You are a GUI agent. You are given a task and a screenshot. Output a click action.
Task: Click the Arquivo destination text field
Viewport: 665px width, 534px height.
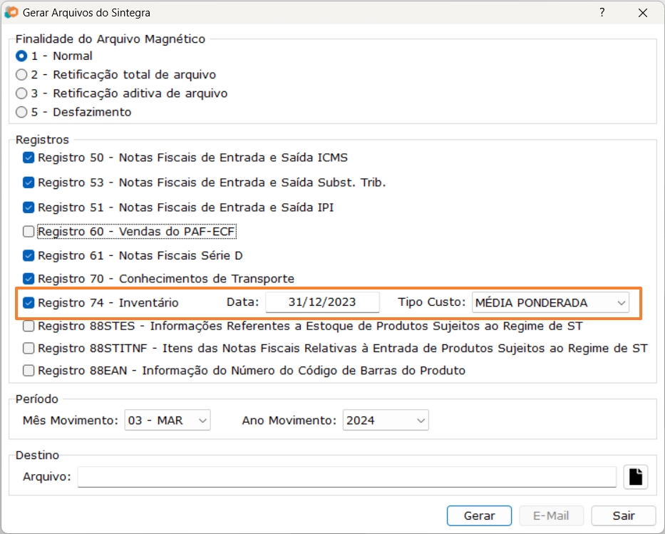[x=346, y=476]
